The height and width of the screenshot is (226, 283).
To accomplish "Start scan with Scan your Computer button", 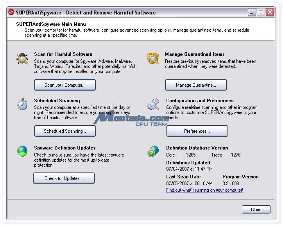I will click(x=65, y=85).
